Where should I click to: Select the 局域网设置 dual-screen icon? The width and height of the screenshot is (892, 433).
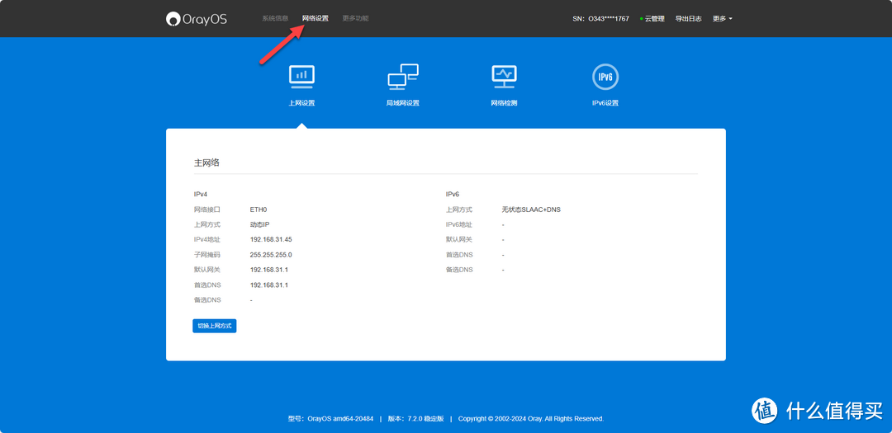tap(402, 77)
